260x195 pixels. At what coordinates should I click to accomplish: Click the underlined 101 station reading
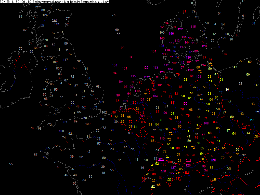pyautogui.click(x=189, y=160)
